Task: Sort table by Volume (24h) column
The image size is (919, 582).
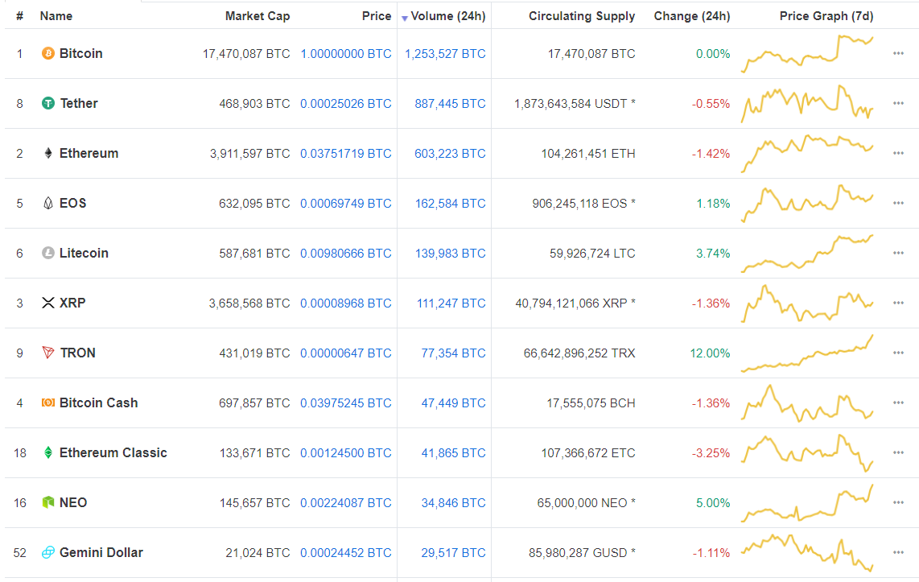Action: tap(447, 16)
